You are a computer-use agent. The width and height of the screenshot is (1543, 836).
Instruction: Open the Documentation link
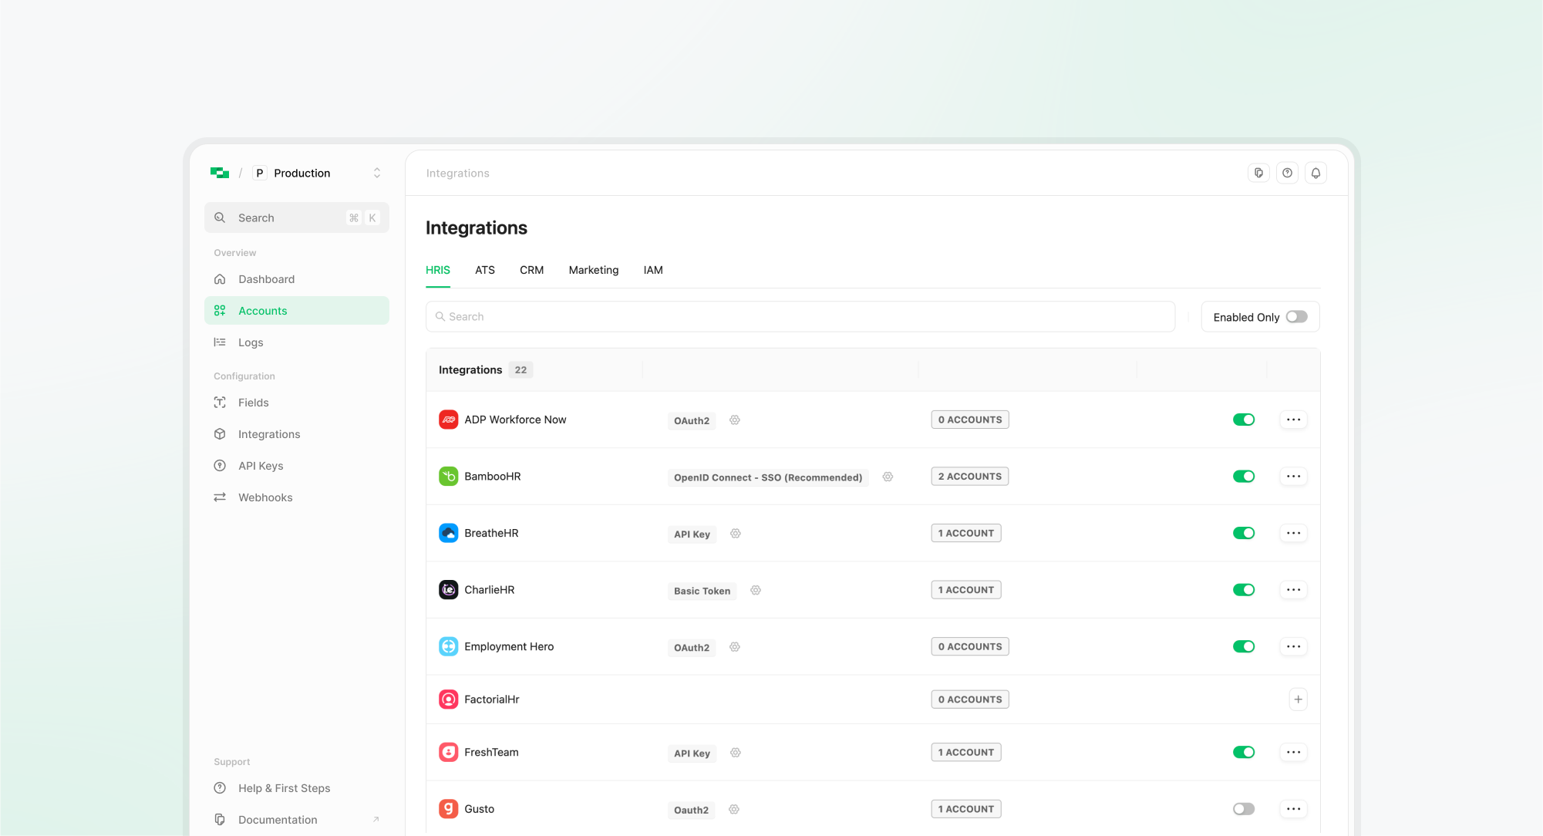click(x=278, y=819)
